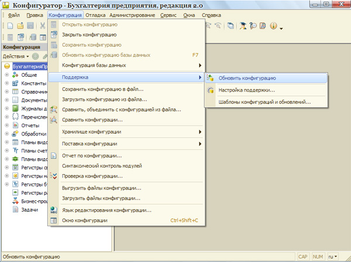Open Хранилище конфигурации submenu
Screen dimensions: 351x262
126,132
